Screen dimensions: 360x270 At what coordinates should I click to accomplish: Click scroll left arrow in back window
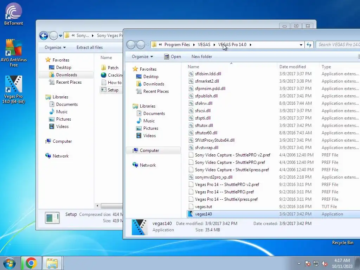click(x=97, y=206)
